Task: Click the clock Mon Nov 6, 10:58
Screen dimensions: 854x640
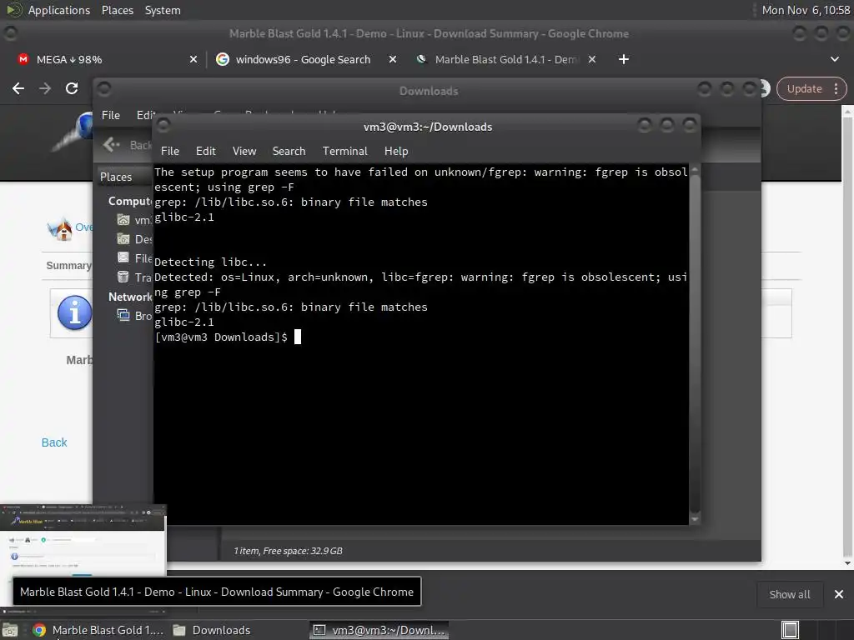Action: click(x=806, y=10)
